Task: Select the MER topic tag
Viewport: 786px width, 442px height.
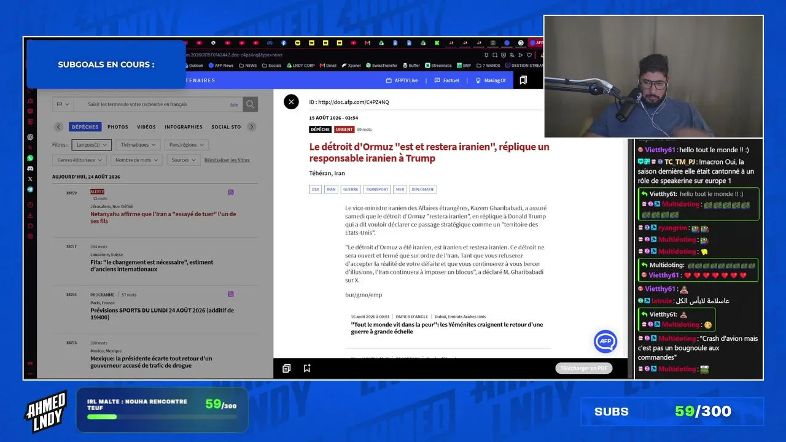Action: pos(400,190)
